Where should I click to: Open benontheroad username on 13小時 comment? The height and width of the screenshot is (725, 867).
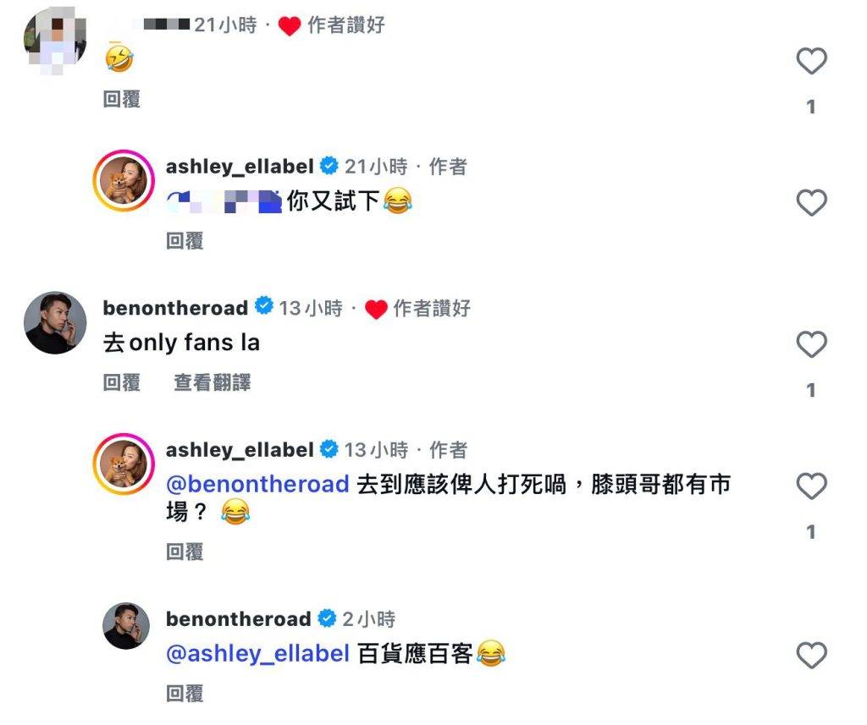coord(175,308)
